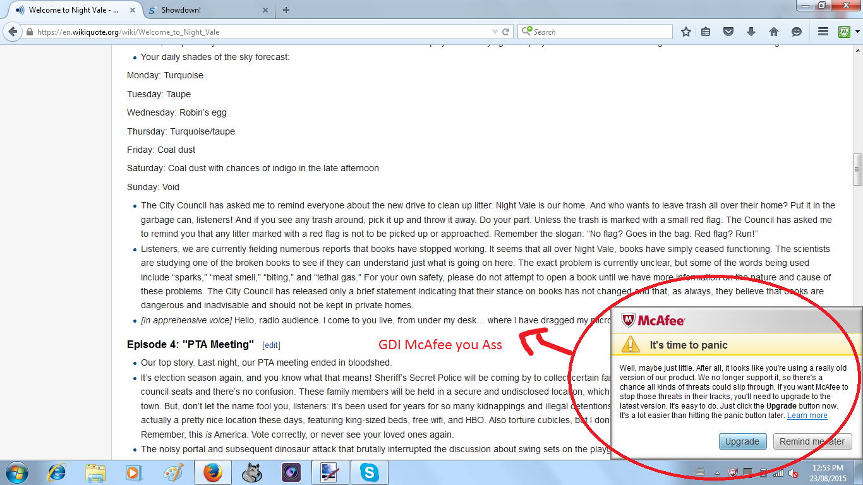Click the "Monday: Turquoise" forecast line

pyautogui.click(x=165, y=75)
